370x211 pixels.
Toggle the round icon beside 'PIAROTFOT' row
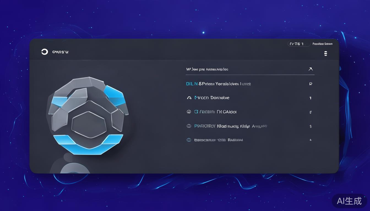pos(189,126)
